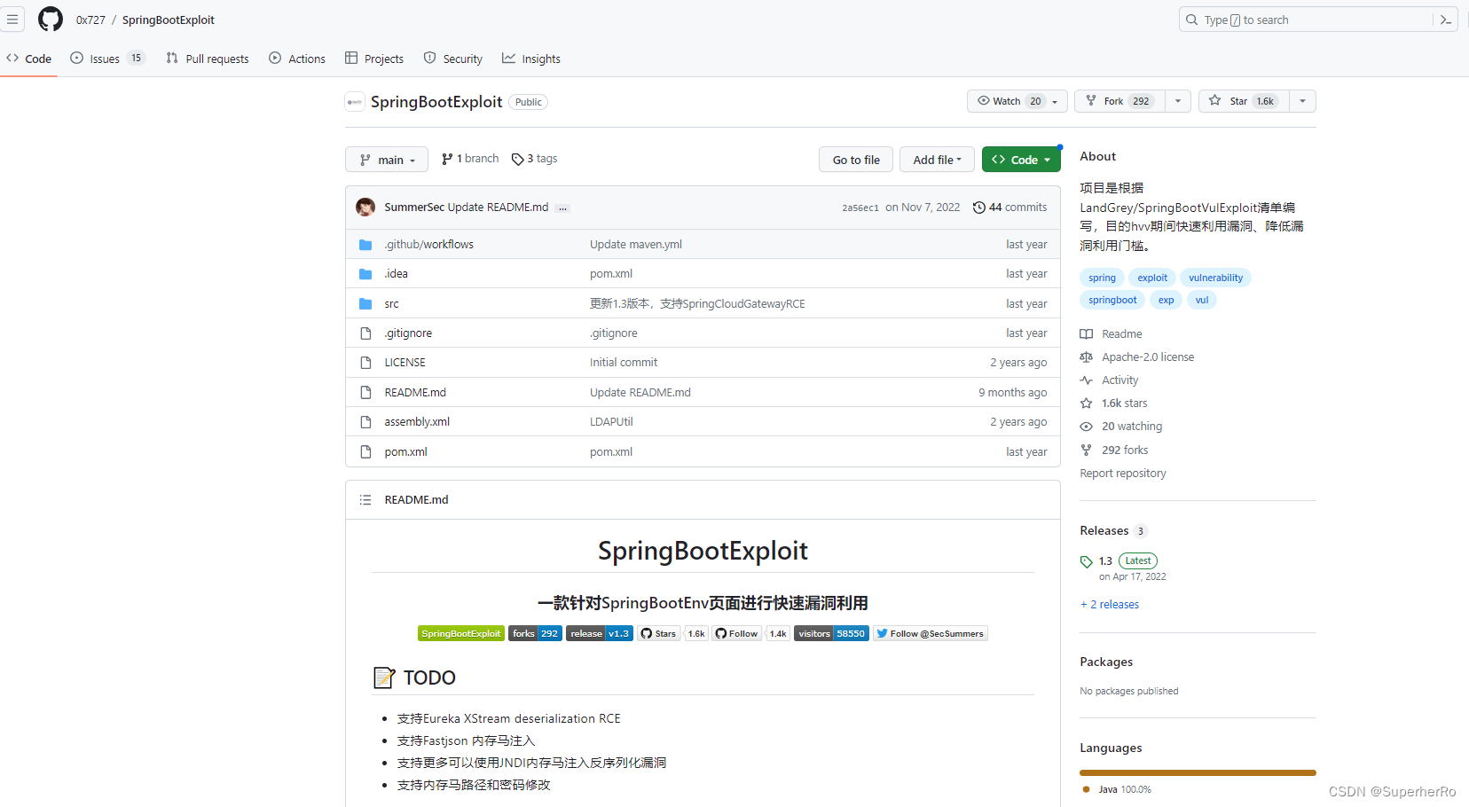Image resolution: width=1469 pixels, height=807 pixels.
Task: Open the src folder
Action: pos(391,303)
